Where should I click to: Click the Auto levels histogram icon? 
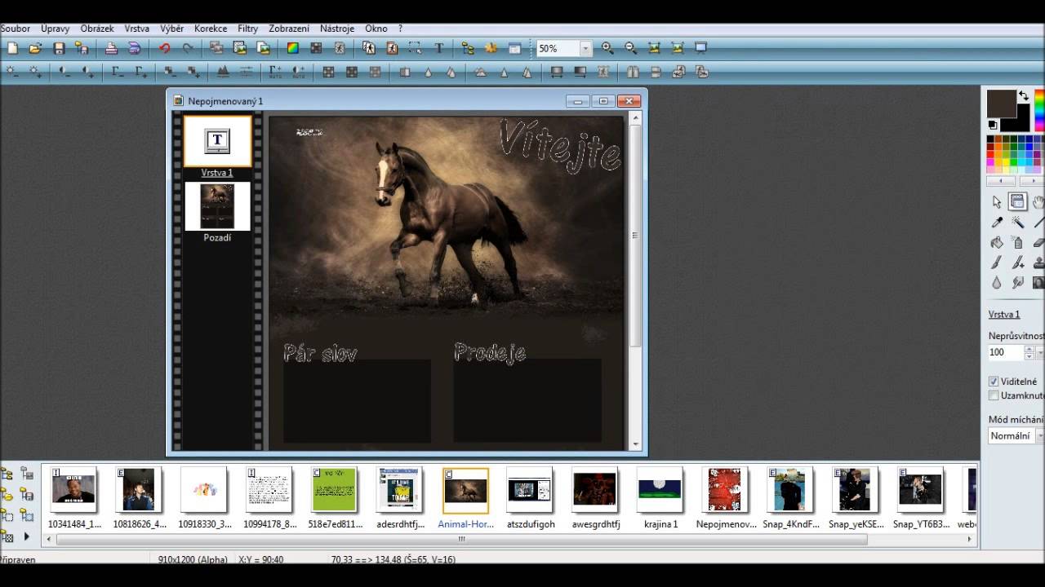(223, 72)
